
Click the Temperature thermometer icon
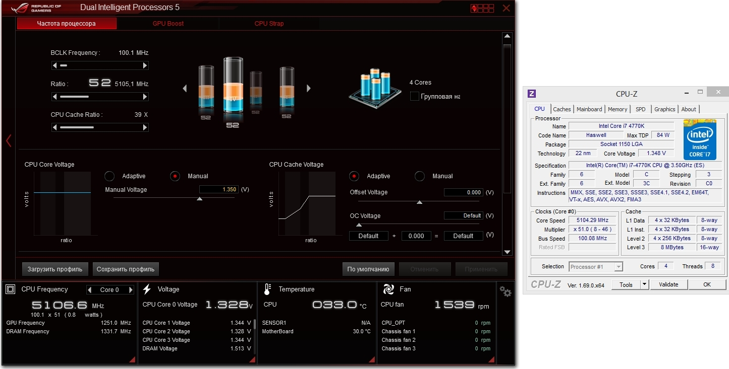268,289
